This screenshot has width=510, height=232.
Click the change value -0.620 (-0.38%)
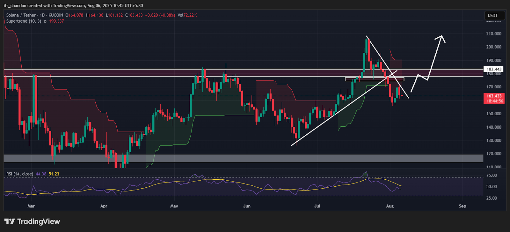[x=160, y=15]
